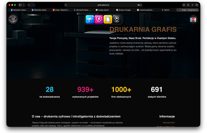Reload the current page
The image size is (207, 133).
point(141,5)
